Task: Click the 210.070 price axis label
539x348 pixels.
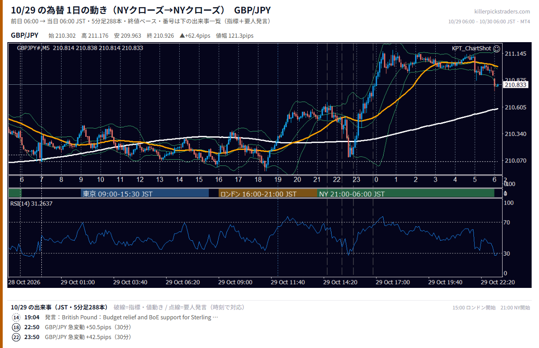Action: [x=516, y=161]
